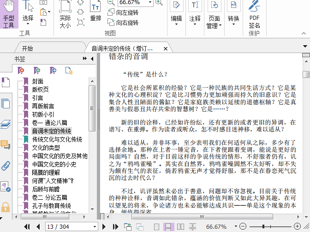Image resolution: width=310 pixels, height=232 pixels.
Task: Open the 66.67% zoom dropdown in the ribbon
Action: tap(150, 2)
